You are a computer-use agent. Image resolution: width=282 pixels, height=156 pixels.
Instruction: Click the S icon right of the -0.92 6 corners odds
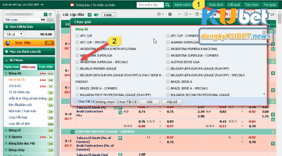point(273,144)
